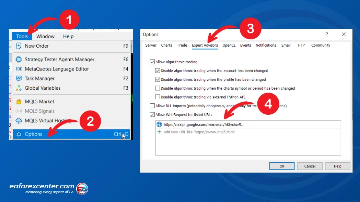This screenshot has height=202, width=360.
Task: Open the Window menu
Action: 45,36
